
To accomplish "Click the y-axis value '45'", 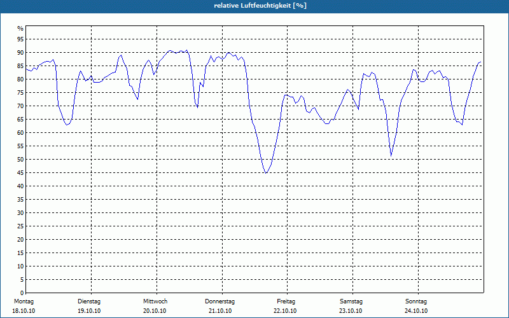I will [x=20, y=172].
